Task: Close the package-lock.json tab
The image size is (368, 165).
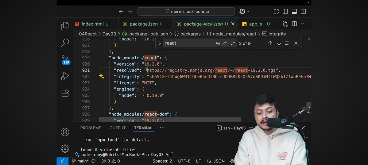Action: 233,24
